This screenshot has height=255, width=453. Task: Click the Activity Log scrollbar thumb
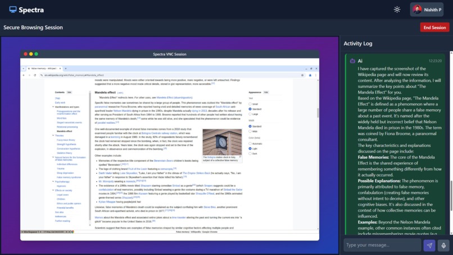pos(451,195)
